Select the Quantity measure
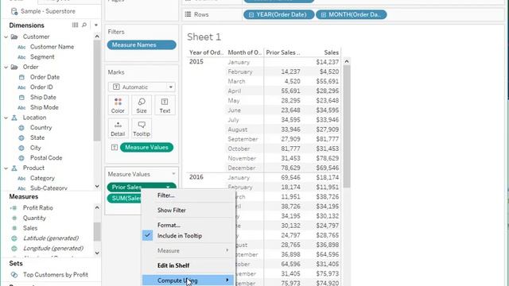The width and height of the screenshot is (509, 286). tap(34, 218)
